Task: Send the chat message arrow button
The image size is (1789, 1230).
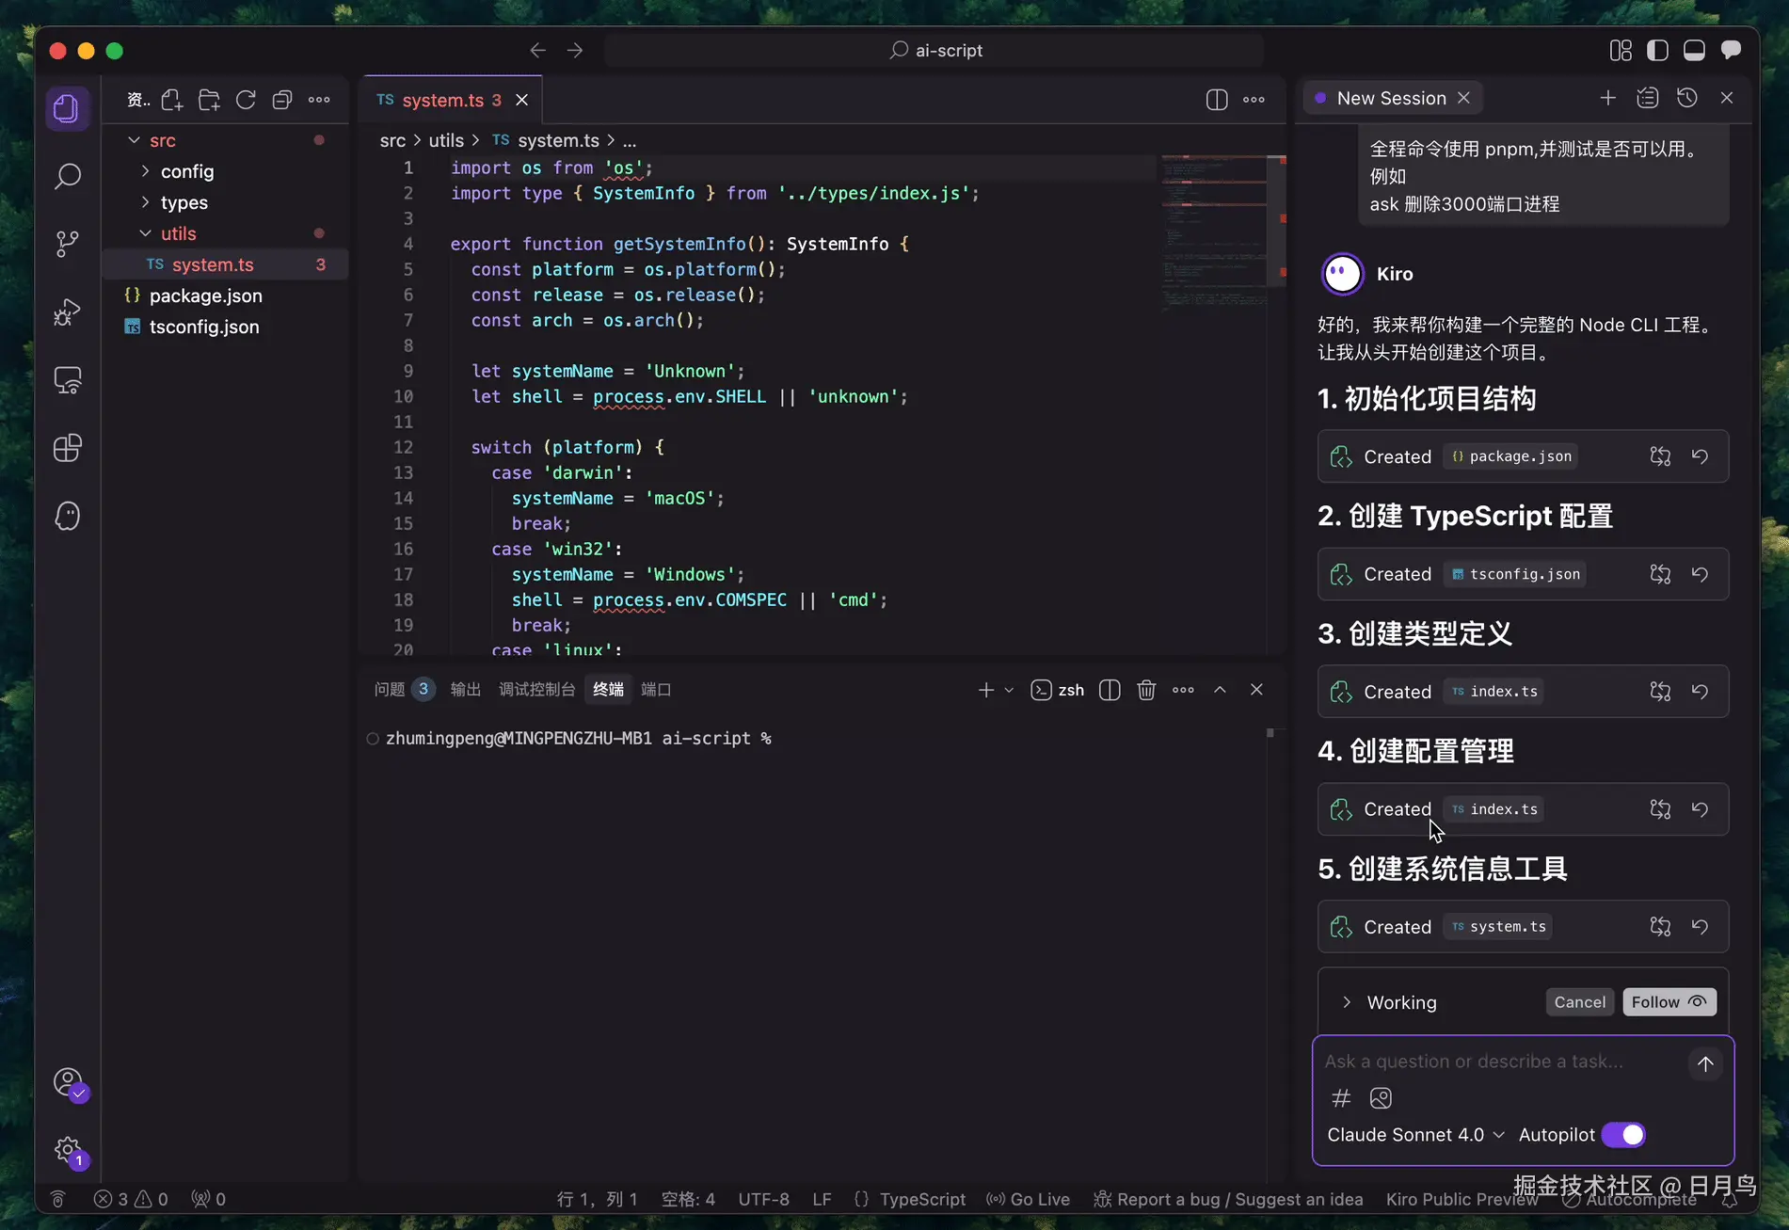Action: coord(1705,1063)
